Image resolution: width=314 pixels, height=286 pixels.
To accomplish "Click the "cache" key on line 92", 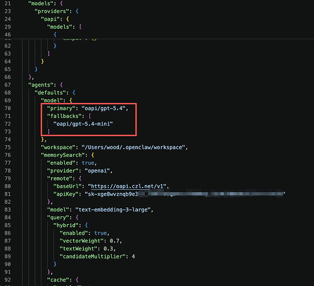I will (x=60, y=280).
